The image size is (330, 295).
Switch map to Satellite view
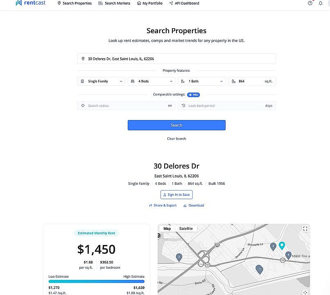coord(186,229)
